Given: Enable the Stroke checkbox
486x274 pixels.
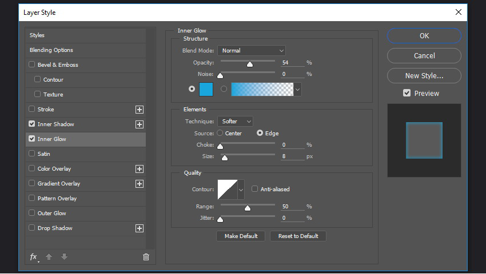Looking at the screenshot, I should (x=31, y=109).
